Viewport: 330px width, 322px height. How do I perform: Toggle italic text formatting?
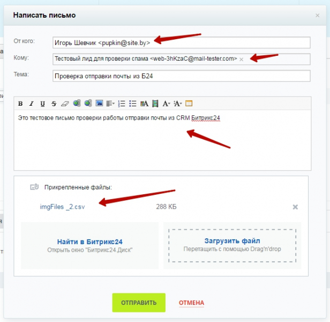click(x=31, y=104)
